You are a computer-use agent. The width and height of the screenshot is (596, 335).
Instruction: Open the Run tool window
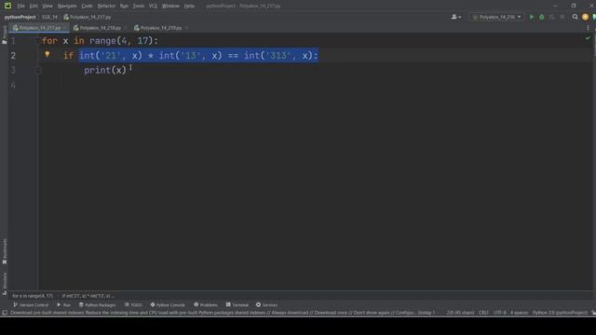[x=64, y=305]
